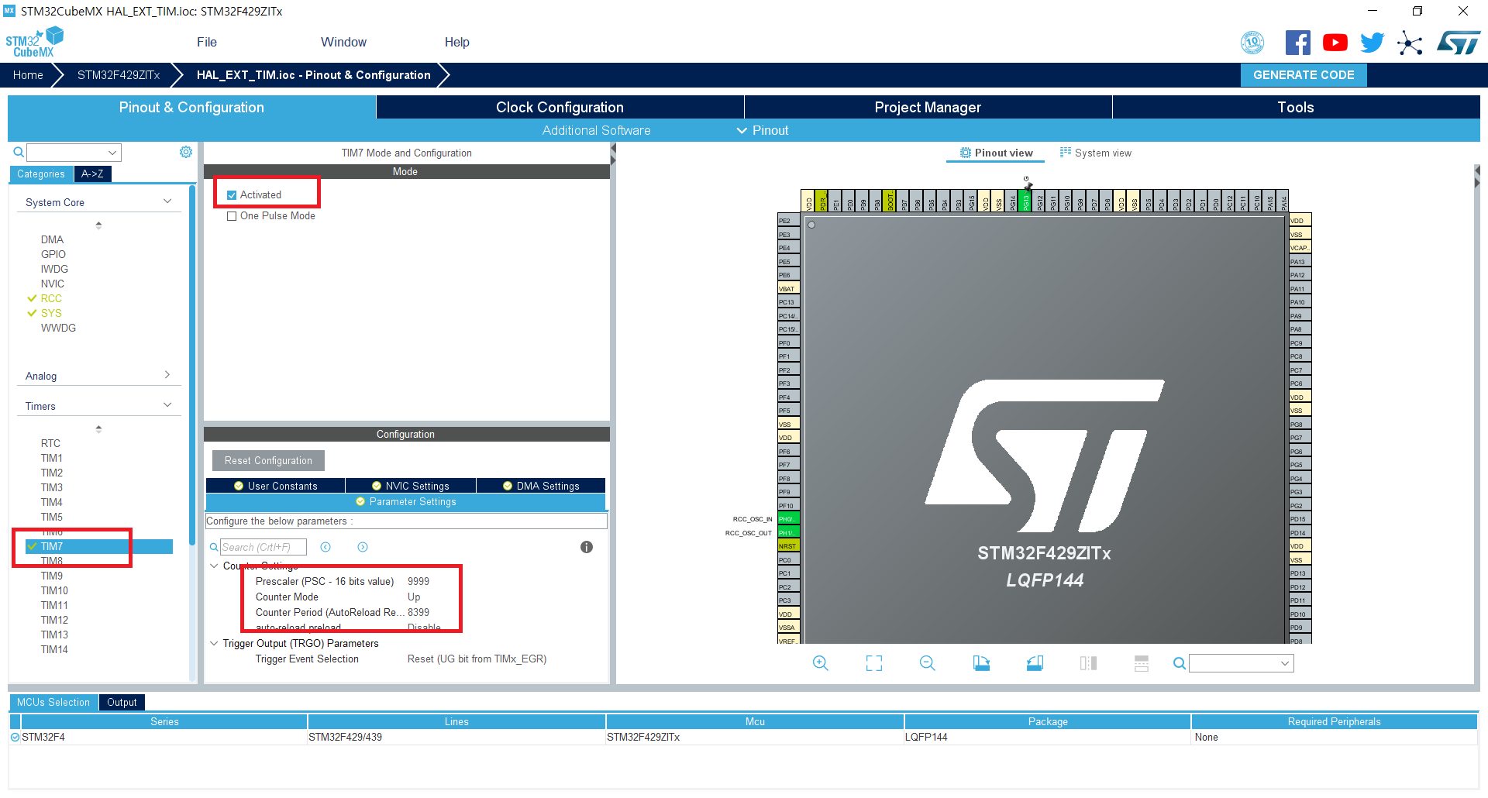Viewport: 1488px width, 798px height.
Task: Enable One Pulse Mode checkbox
Action: click(x=232, y=216)
